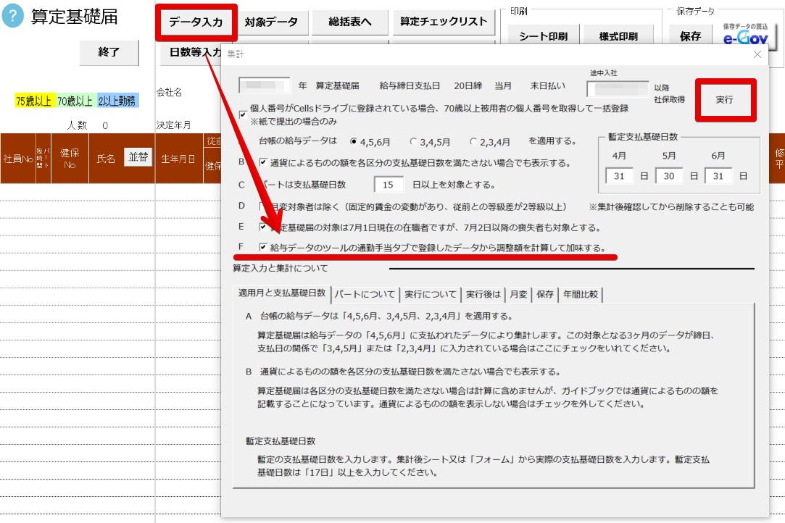Edit the part-timer 15 days field
The width and height of the screenshot is (785, 523).
coord(389,185)
